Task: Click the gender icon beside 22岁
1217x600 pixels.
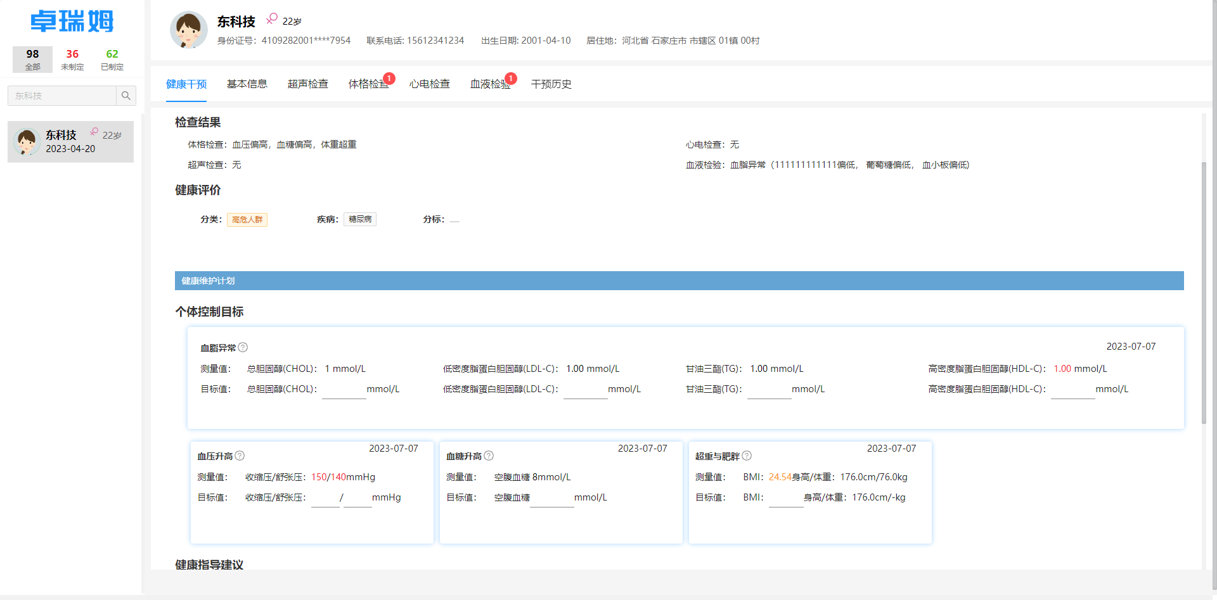Action: [273, 18]
